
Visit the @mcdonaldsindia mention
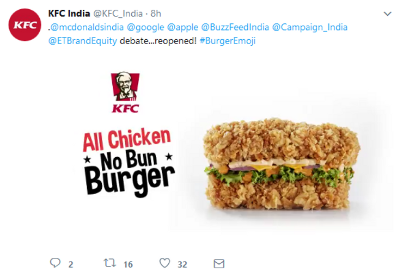(x=80, y=27)
